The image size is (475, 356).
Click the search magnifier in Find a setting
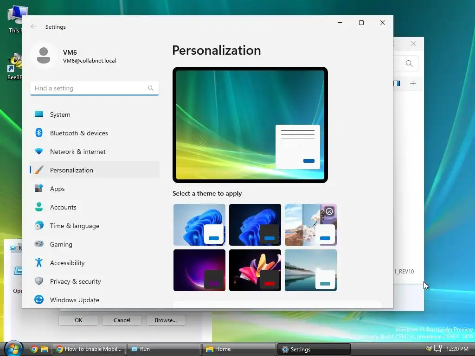click(x=151, y=88)
